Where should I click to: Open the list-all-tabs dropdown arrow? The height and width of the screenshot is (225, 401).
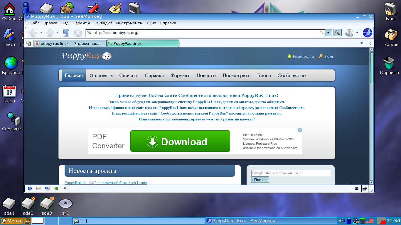click(x=362, y=43)
